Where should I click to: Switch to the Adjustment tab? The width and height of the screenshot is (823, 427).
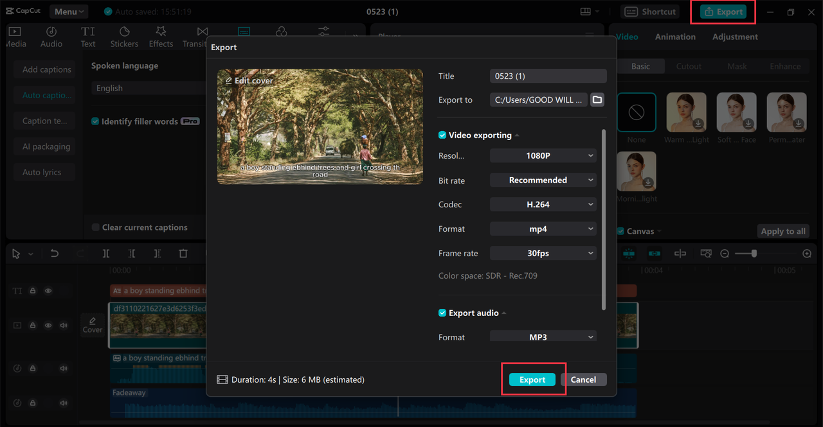click(735, 37)
